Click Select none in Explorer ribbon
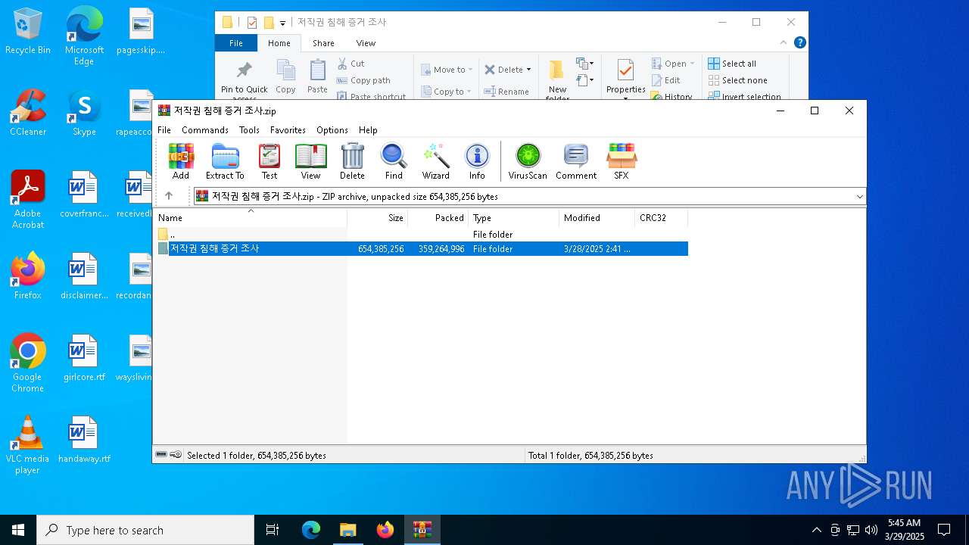This screenshot has width=969, height=545. point(738,80)
